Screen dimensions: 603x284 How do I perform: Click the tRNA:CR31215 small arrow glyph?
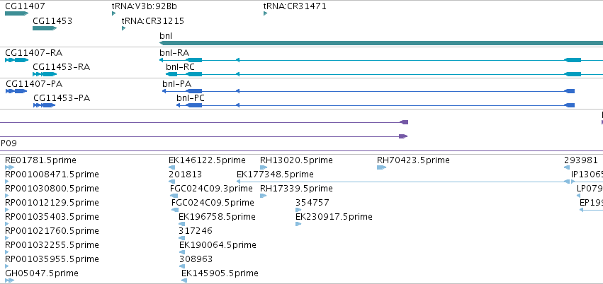[123, 28]
